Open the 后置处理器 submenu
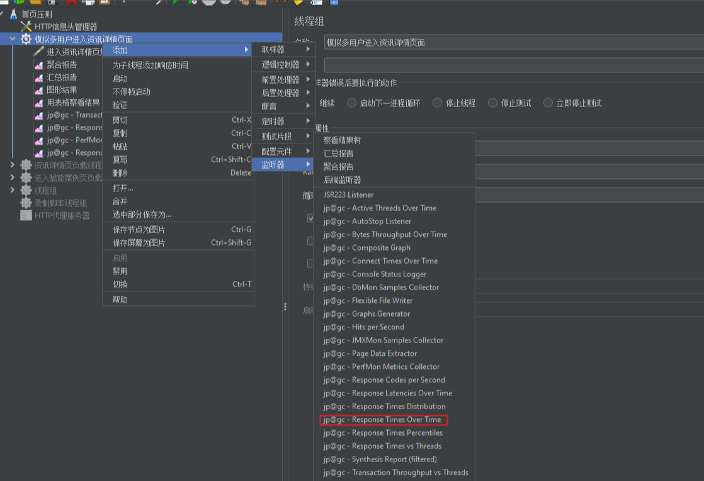The image size is (704, 481). 284,93
